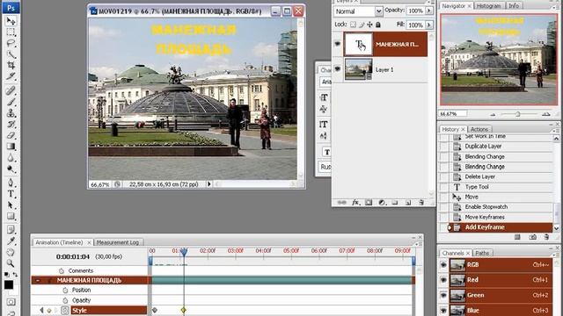Open the layer Fill slider arrow

pyautogui.click(x=429, y=25)
